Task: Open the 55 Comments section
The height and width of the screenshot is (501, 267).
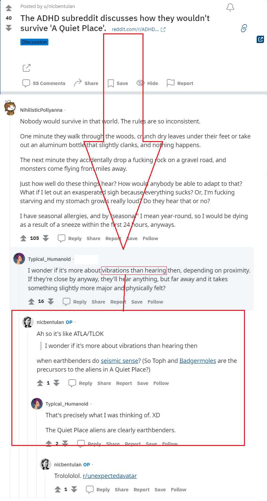Action: (44, 83)
